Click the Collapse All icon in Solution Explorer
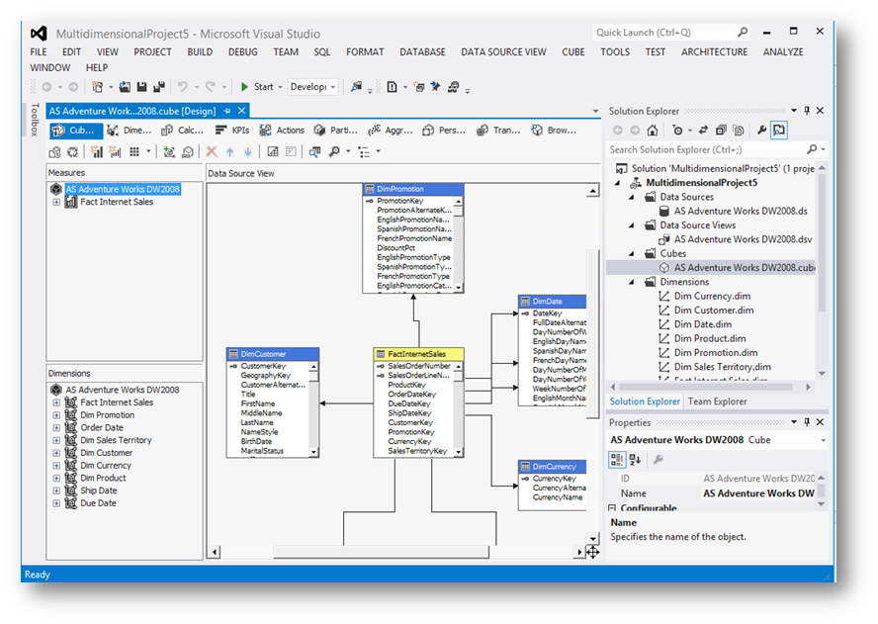878x624 pixels. [721, 131]
